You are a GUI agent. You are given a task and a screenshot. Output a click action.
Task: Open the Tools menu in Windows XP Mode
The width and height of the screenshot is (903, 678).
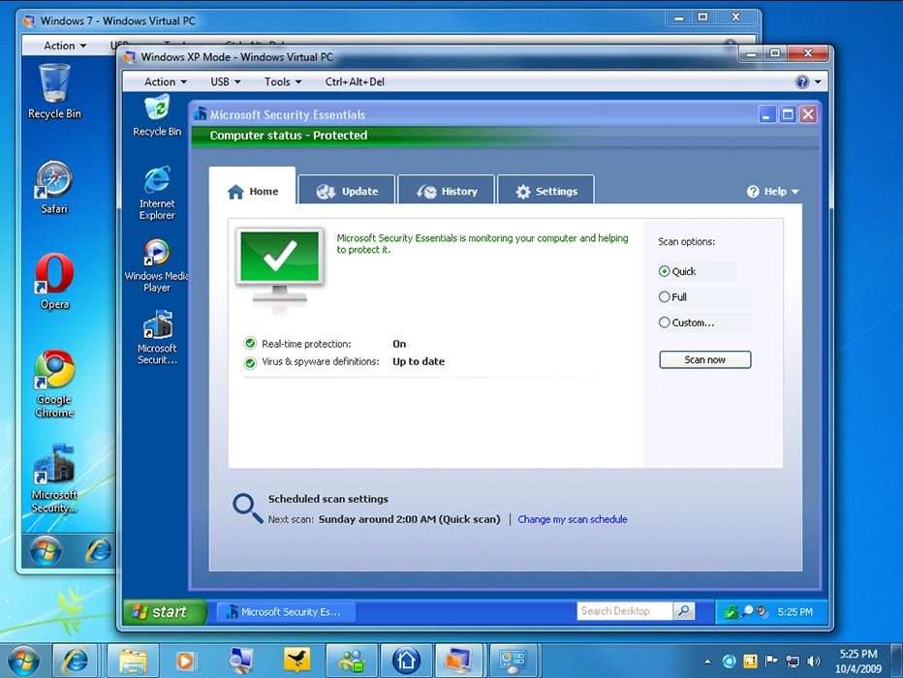[x=280, y=81]
